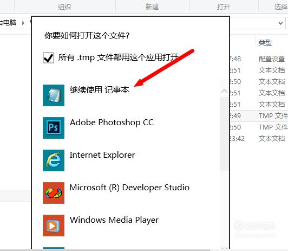
Task: Click the Notepad icon in the app list
Action: coord(54,95)
